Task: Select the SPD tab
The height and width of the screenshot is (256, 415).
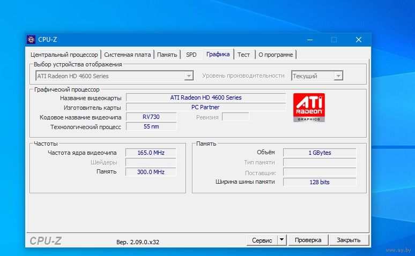Action: 191,55
